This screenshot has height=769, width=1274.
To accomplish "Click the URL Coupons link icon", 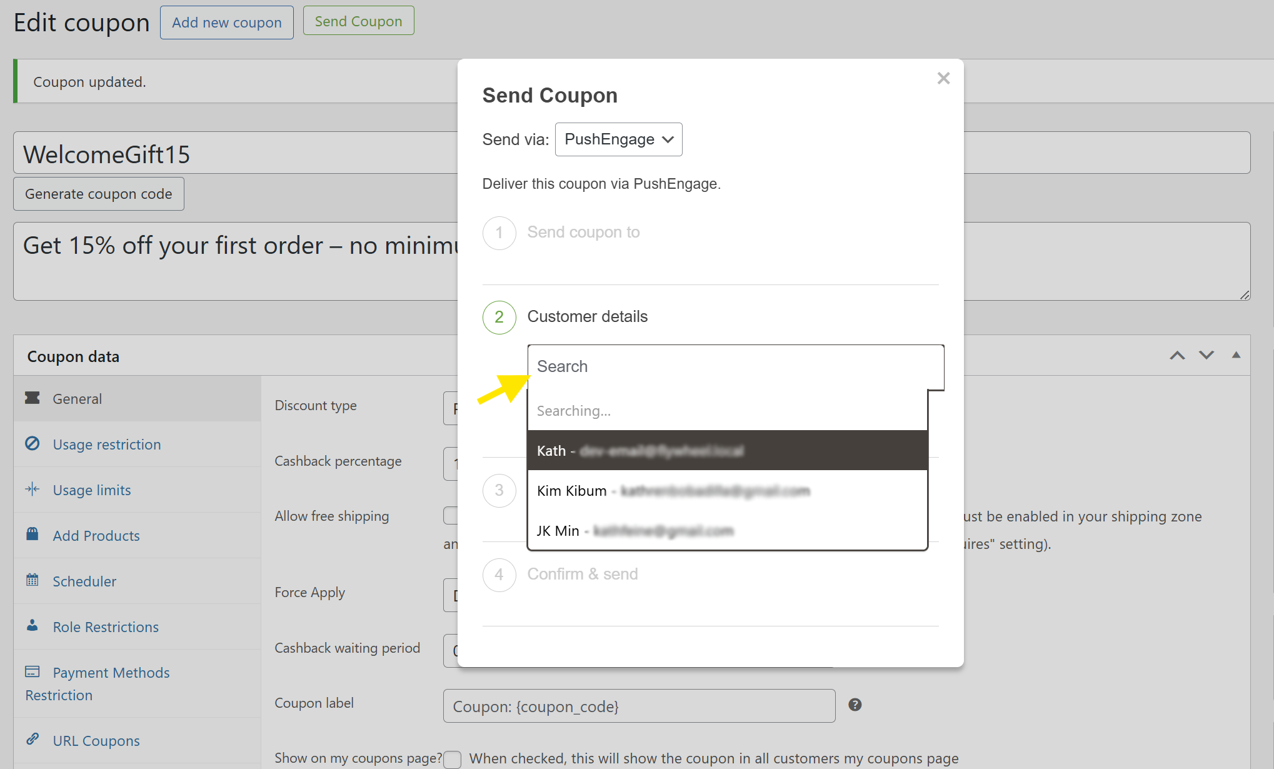I will pyautogui.click(x=33, y=739).
